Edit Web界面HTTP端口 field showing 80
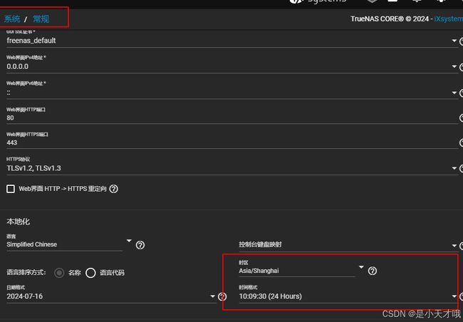Screen dimensions: 463x322 tap(231, 118)
